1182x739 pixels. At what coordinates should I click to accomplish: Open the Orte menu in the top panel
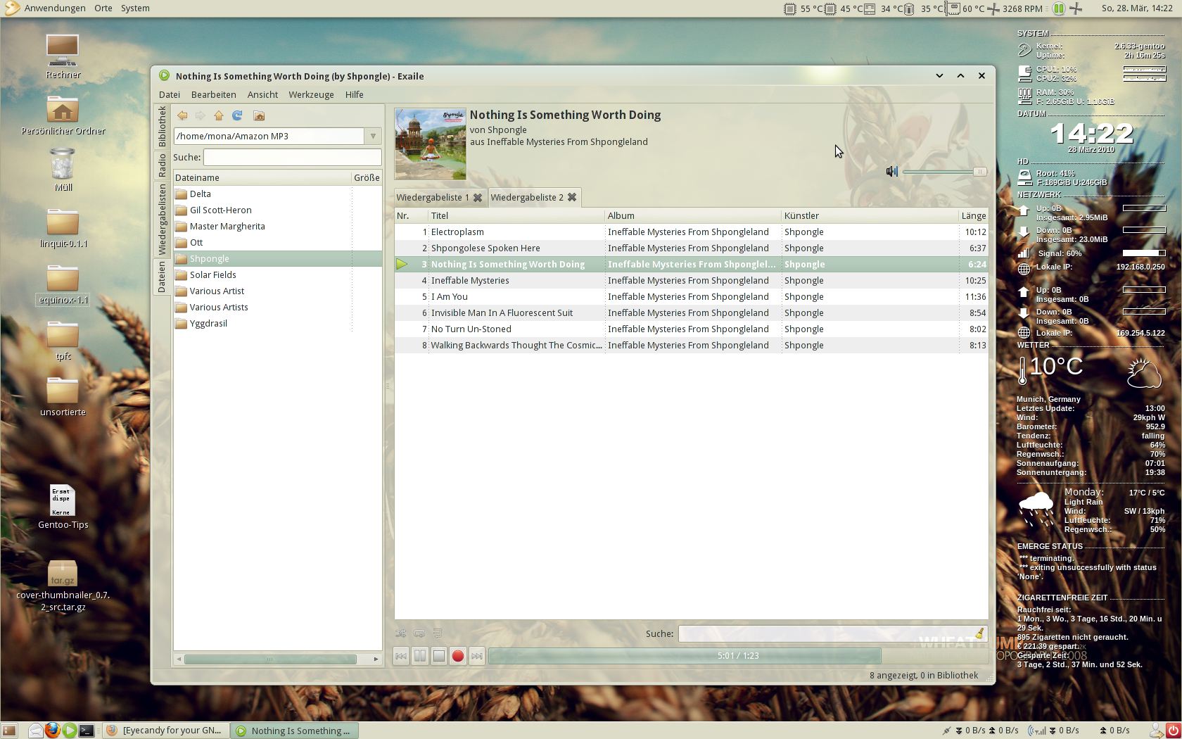pos(103,8)
